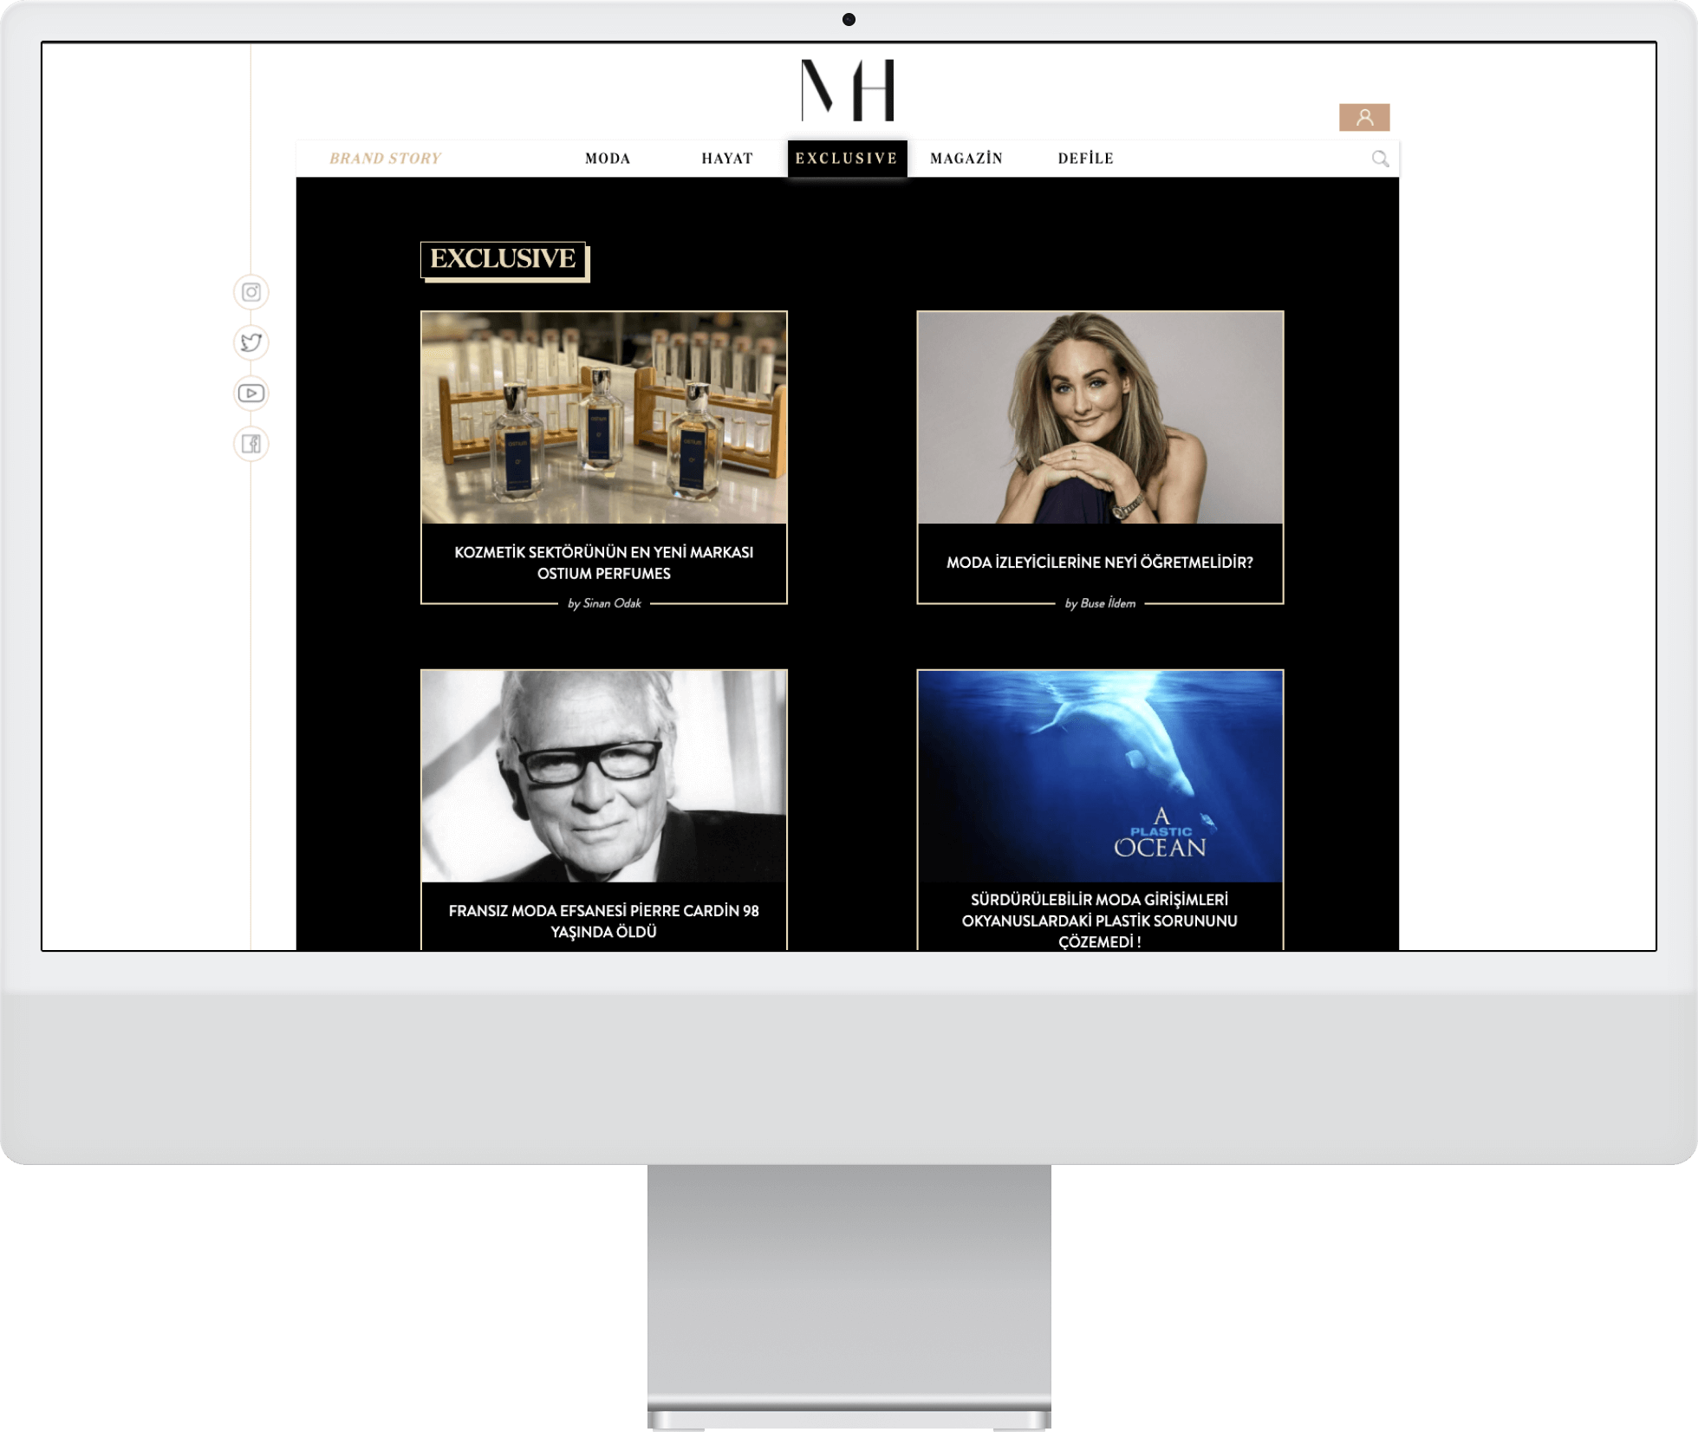
Task: Open the Brand Story menu item
Action: (385, 159)
